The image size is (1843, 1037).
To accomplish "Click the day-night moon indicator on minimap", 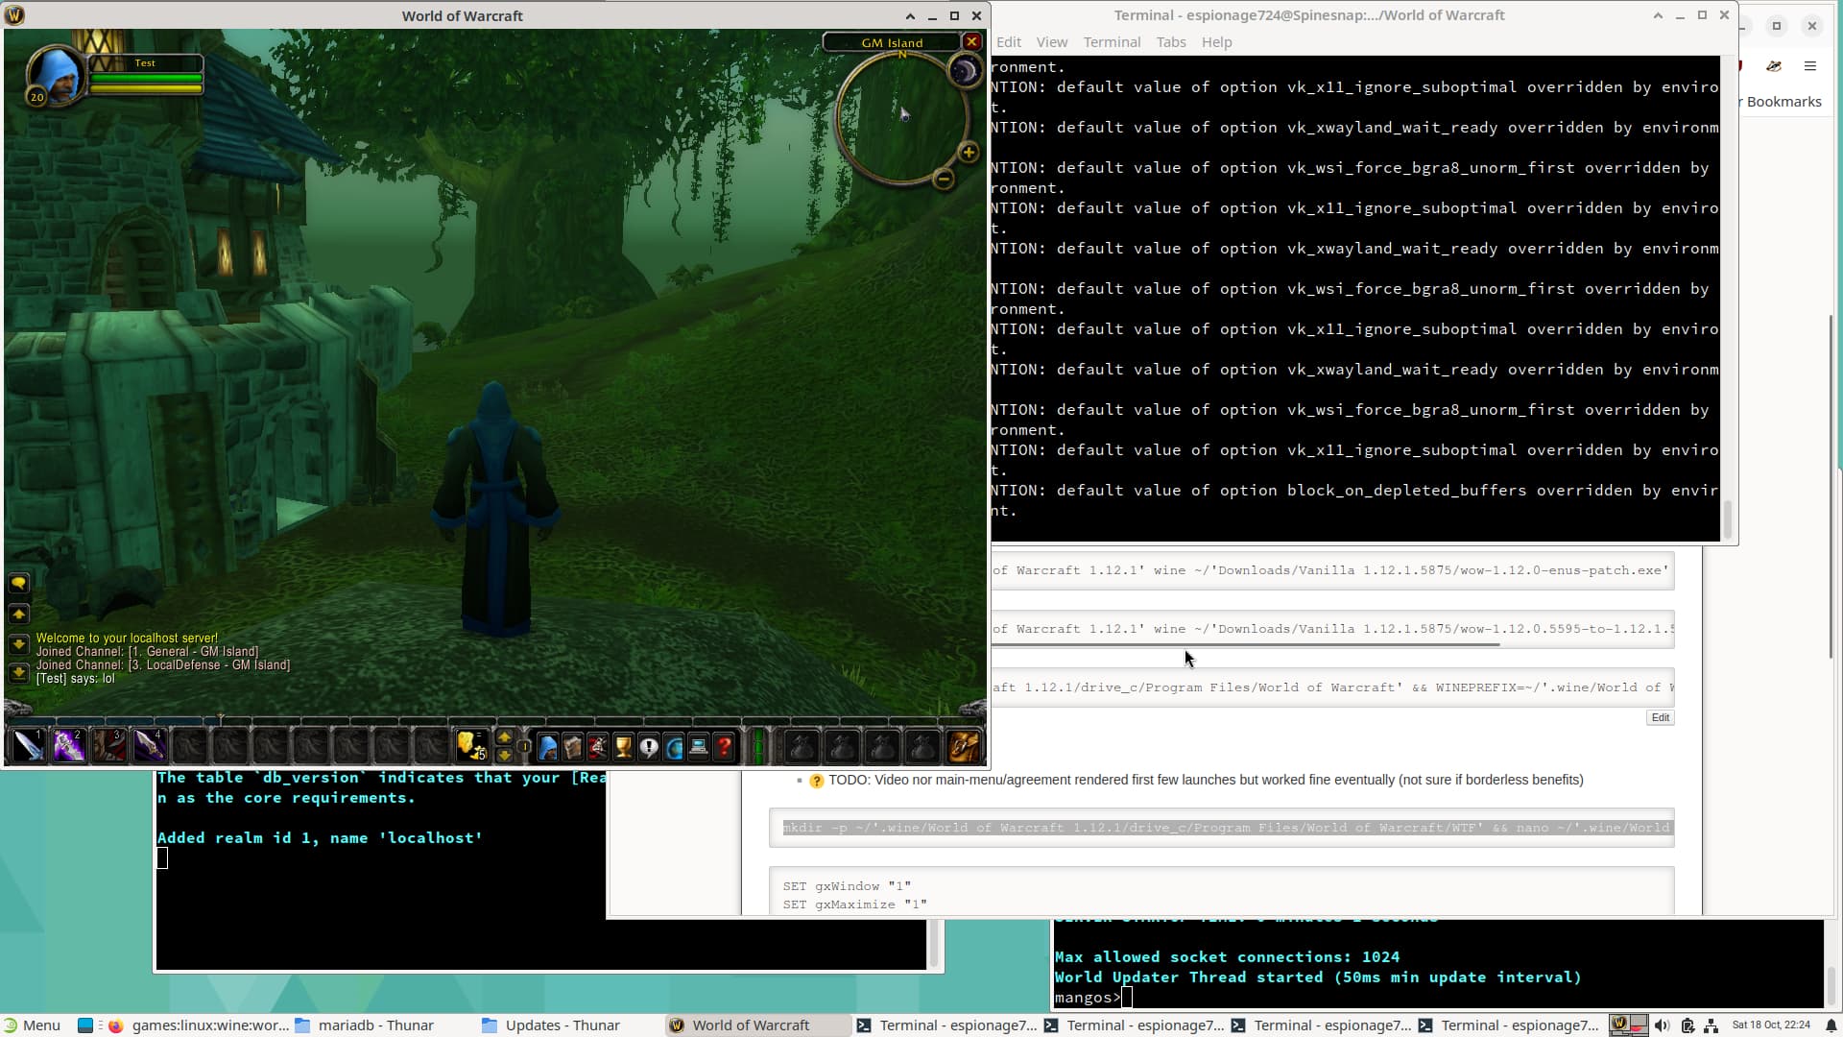I will (964, 71).
